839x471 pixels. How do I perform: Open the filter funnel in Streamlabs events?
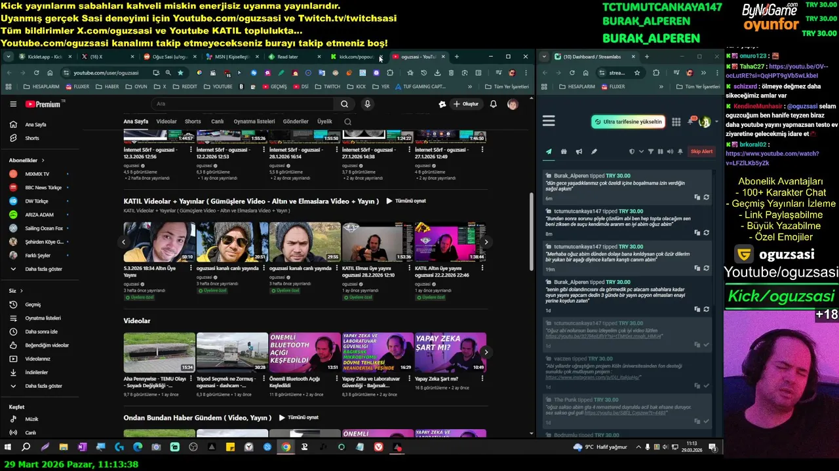point(651,152)
